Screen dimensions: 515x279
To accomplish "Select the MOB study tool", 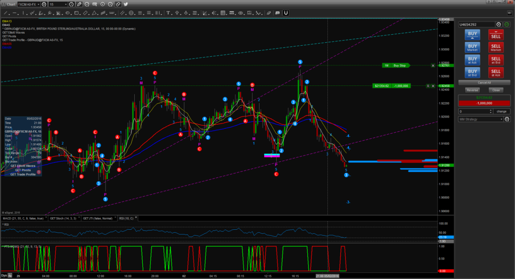I will pyautogui.click(x=231, y=13).
